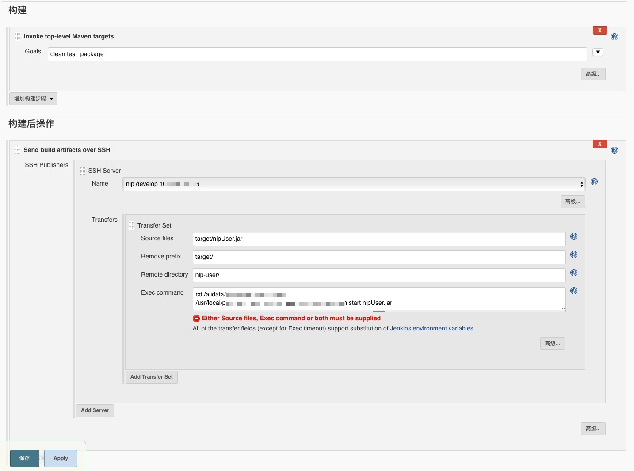Expand 高级 options under Maven Goals
Screen dimensions: 634x471
tap(593, 74)
